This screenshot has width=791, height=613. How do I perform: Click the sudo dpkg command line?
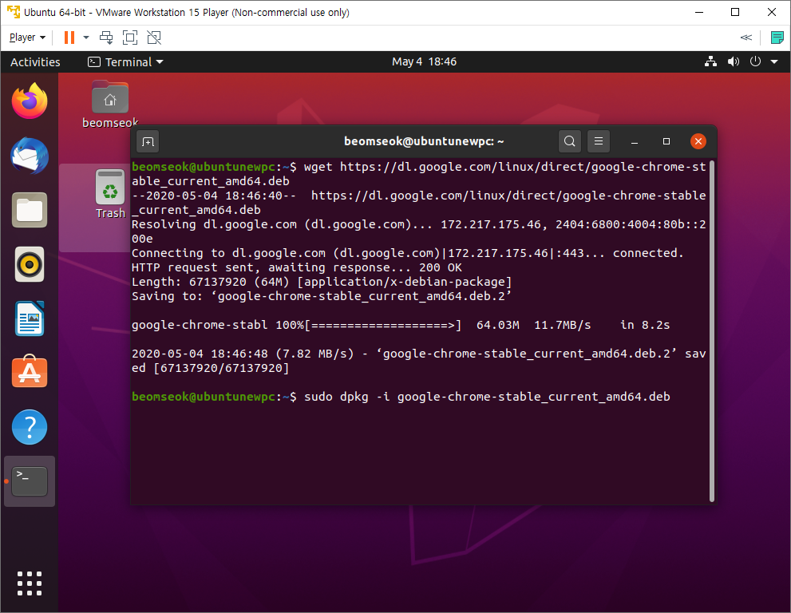[x=401, y=397]
